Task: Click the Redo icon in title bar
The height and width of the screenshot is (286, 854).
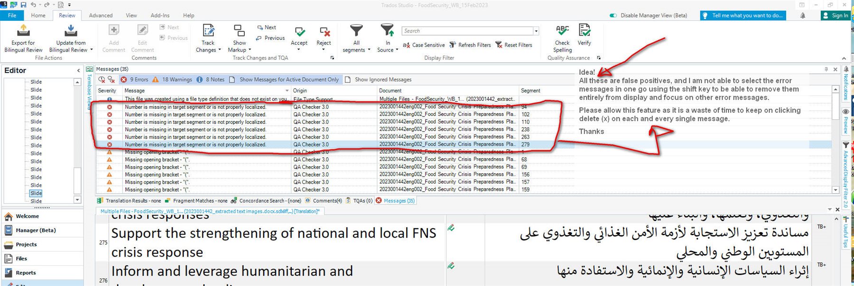Action: (x=47, y=5)
